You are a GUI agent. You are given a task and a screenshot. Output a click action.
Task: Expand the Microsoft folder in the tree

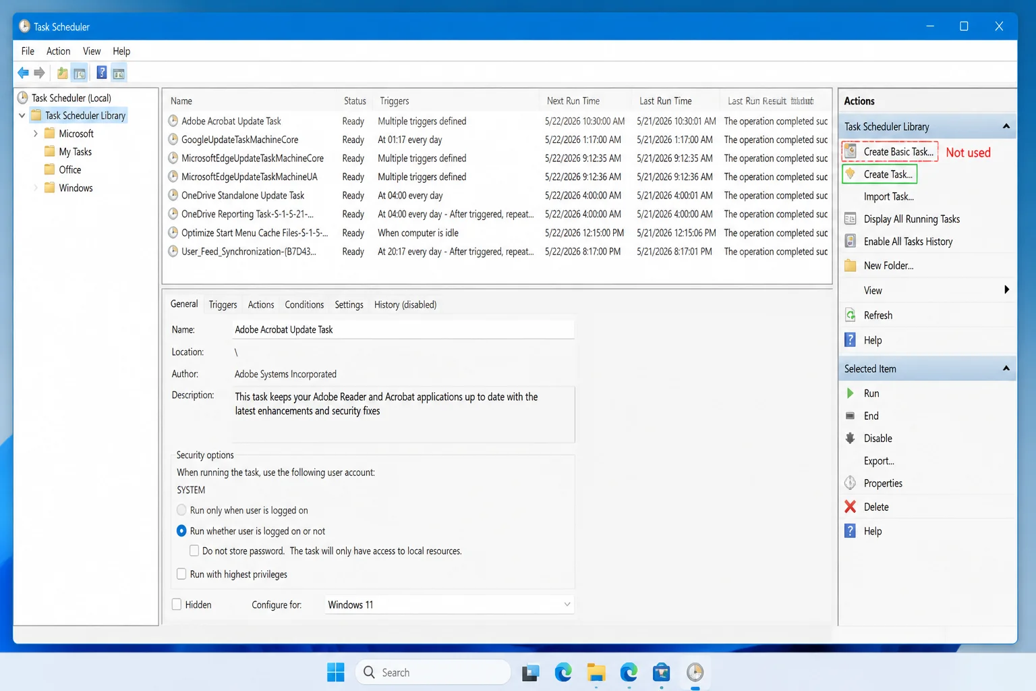(x=36, y=134)
